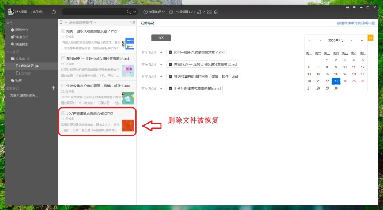Click orange thumbnail of 3 分钟创建 note
Screen dimensions: 383x210
point(128,125)
